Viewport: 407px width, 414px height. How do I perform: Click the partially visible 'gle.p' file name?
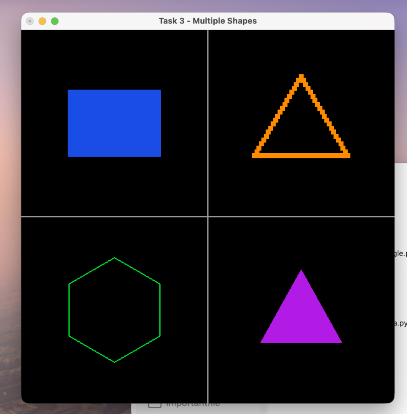click(400, 253)
